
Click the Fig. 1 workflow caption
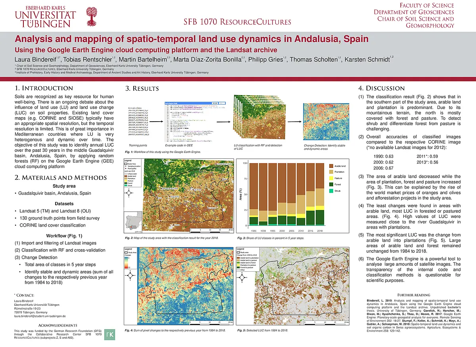pos(163,153)
